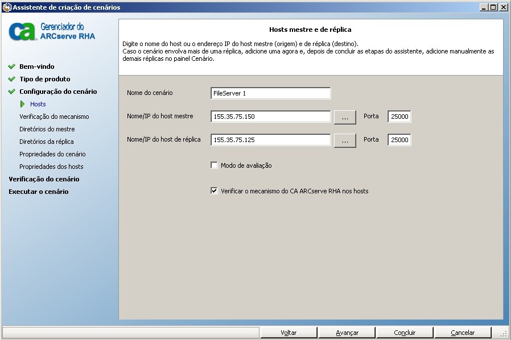Click the CA ARCserve RHA logo
Image resolution: width=511 pixels, height=340 pixels.
(x=52, y=32)
